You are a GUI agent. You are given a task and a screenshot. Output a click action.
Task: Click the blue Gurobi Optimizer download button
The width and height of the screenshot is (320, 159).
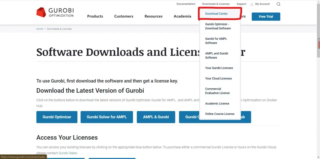pyautogui.click(x=57, y=117)
